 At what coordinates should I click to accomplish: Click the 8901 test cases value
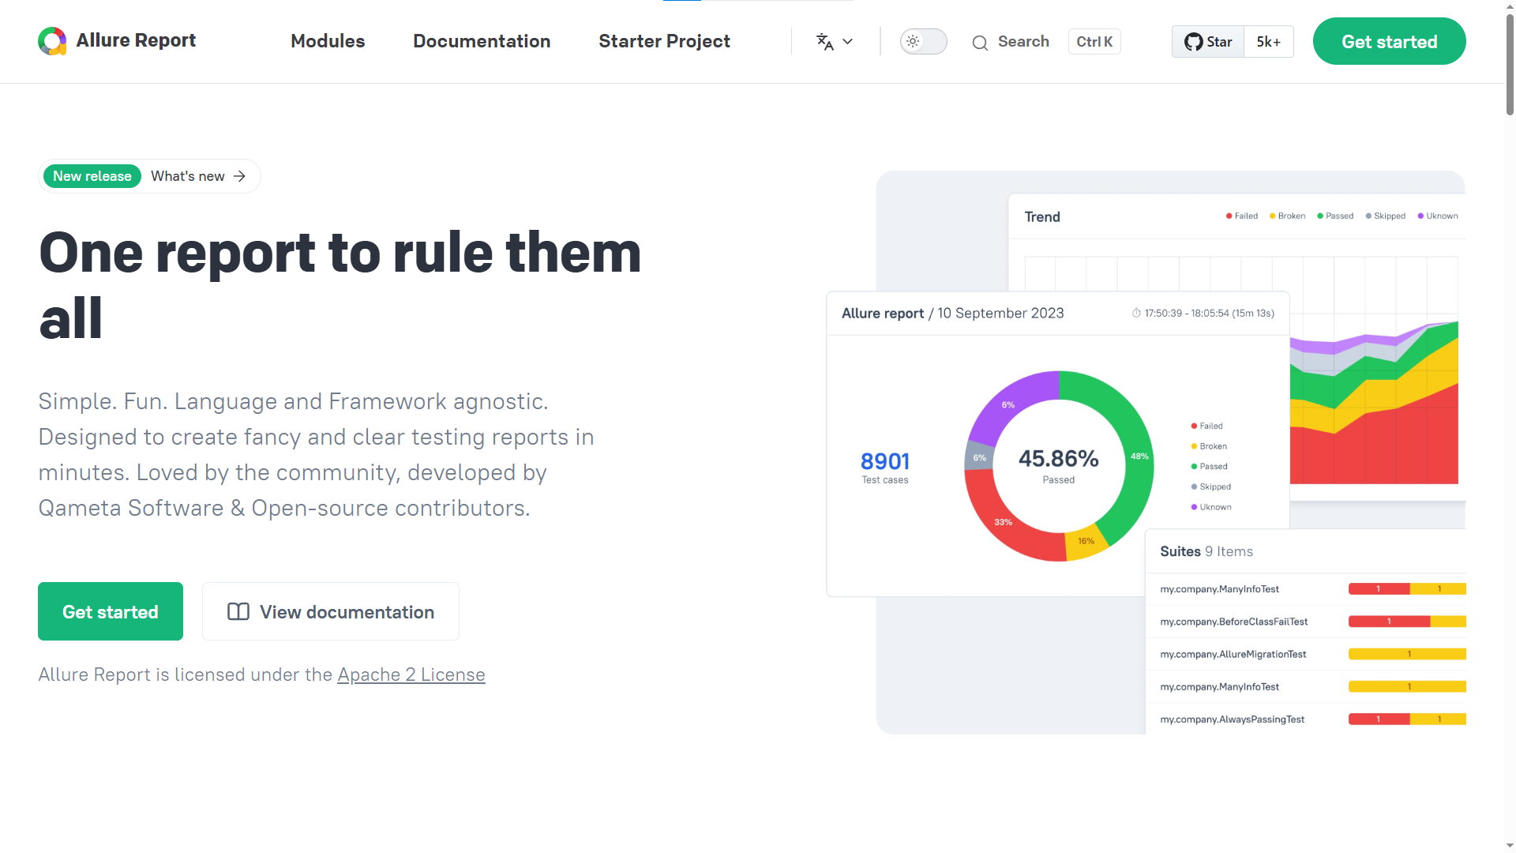(x=885, y=461)
